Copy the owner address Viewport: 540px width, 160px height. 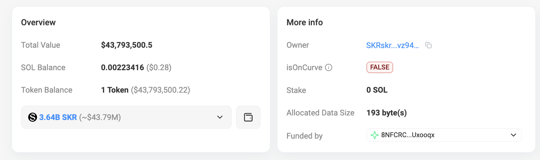pos(429,45)
